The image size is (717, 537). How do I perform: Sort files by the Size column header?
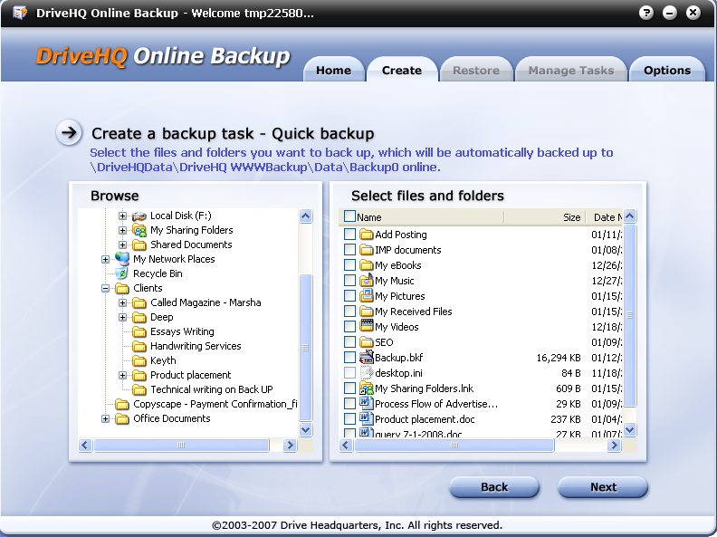tap(545, 217)
